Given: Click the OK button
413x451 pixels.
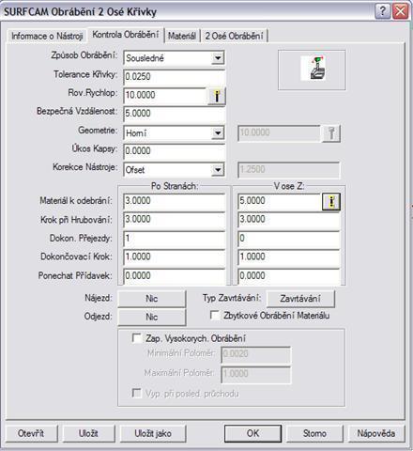Looking at the screenshot, I should click(x=252, y=433).
